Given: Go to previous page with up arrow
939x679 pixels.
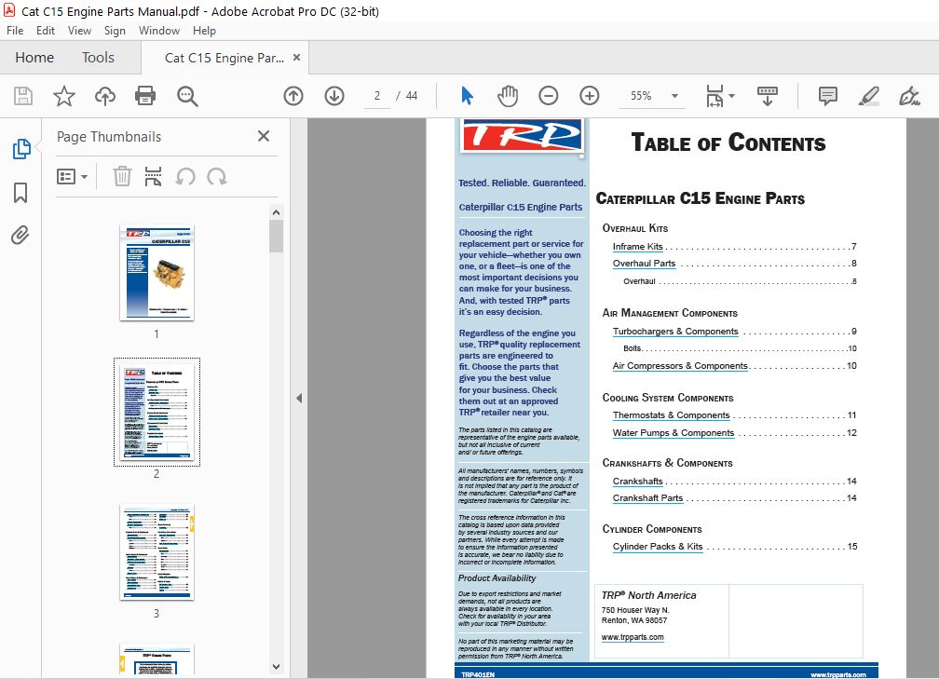Looking at the screenshot, I should (293, 96).
